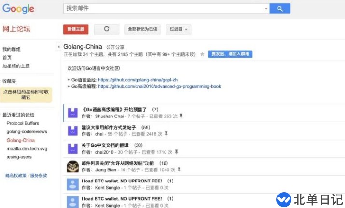This screenshot has width=345, height=208.
Task: Select 首页 in sidebar
Action: 7,58
